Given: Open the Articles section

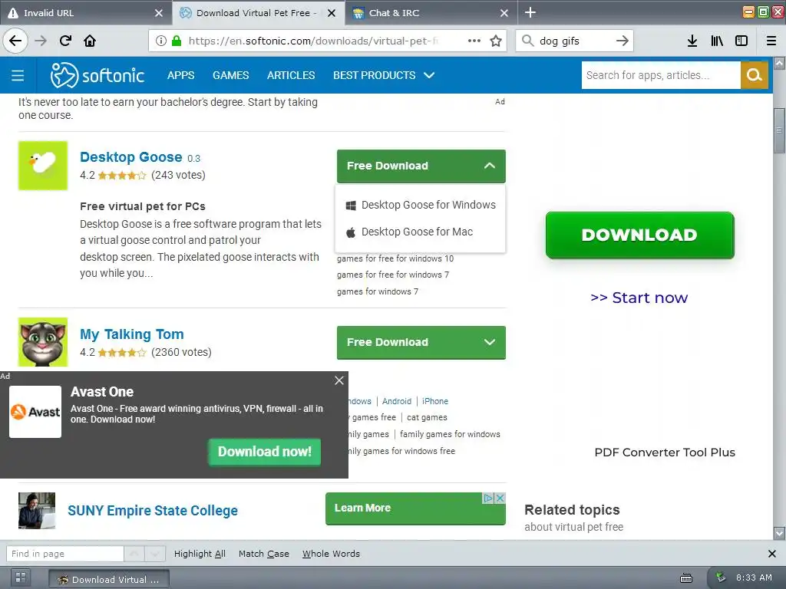Looking at the screenshot, I should pyautogui.click(x=291, y=75).
